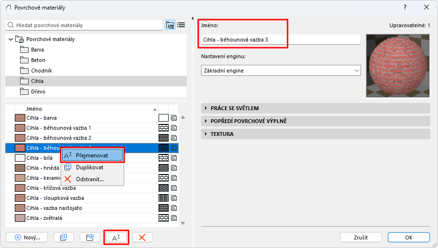Viewport: 438px width, 248px height.
Task: Click the brick sphere preview thumbnail
Action: 398,66
